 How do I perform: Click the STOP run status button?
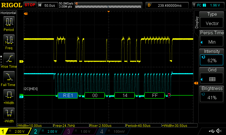[30, 5]
